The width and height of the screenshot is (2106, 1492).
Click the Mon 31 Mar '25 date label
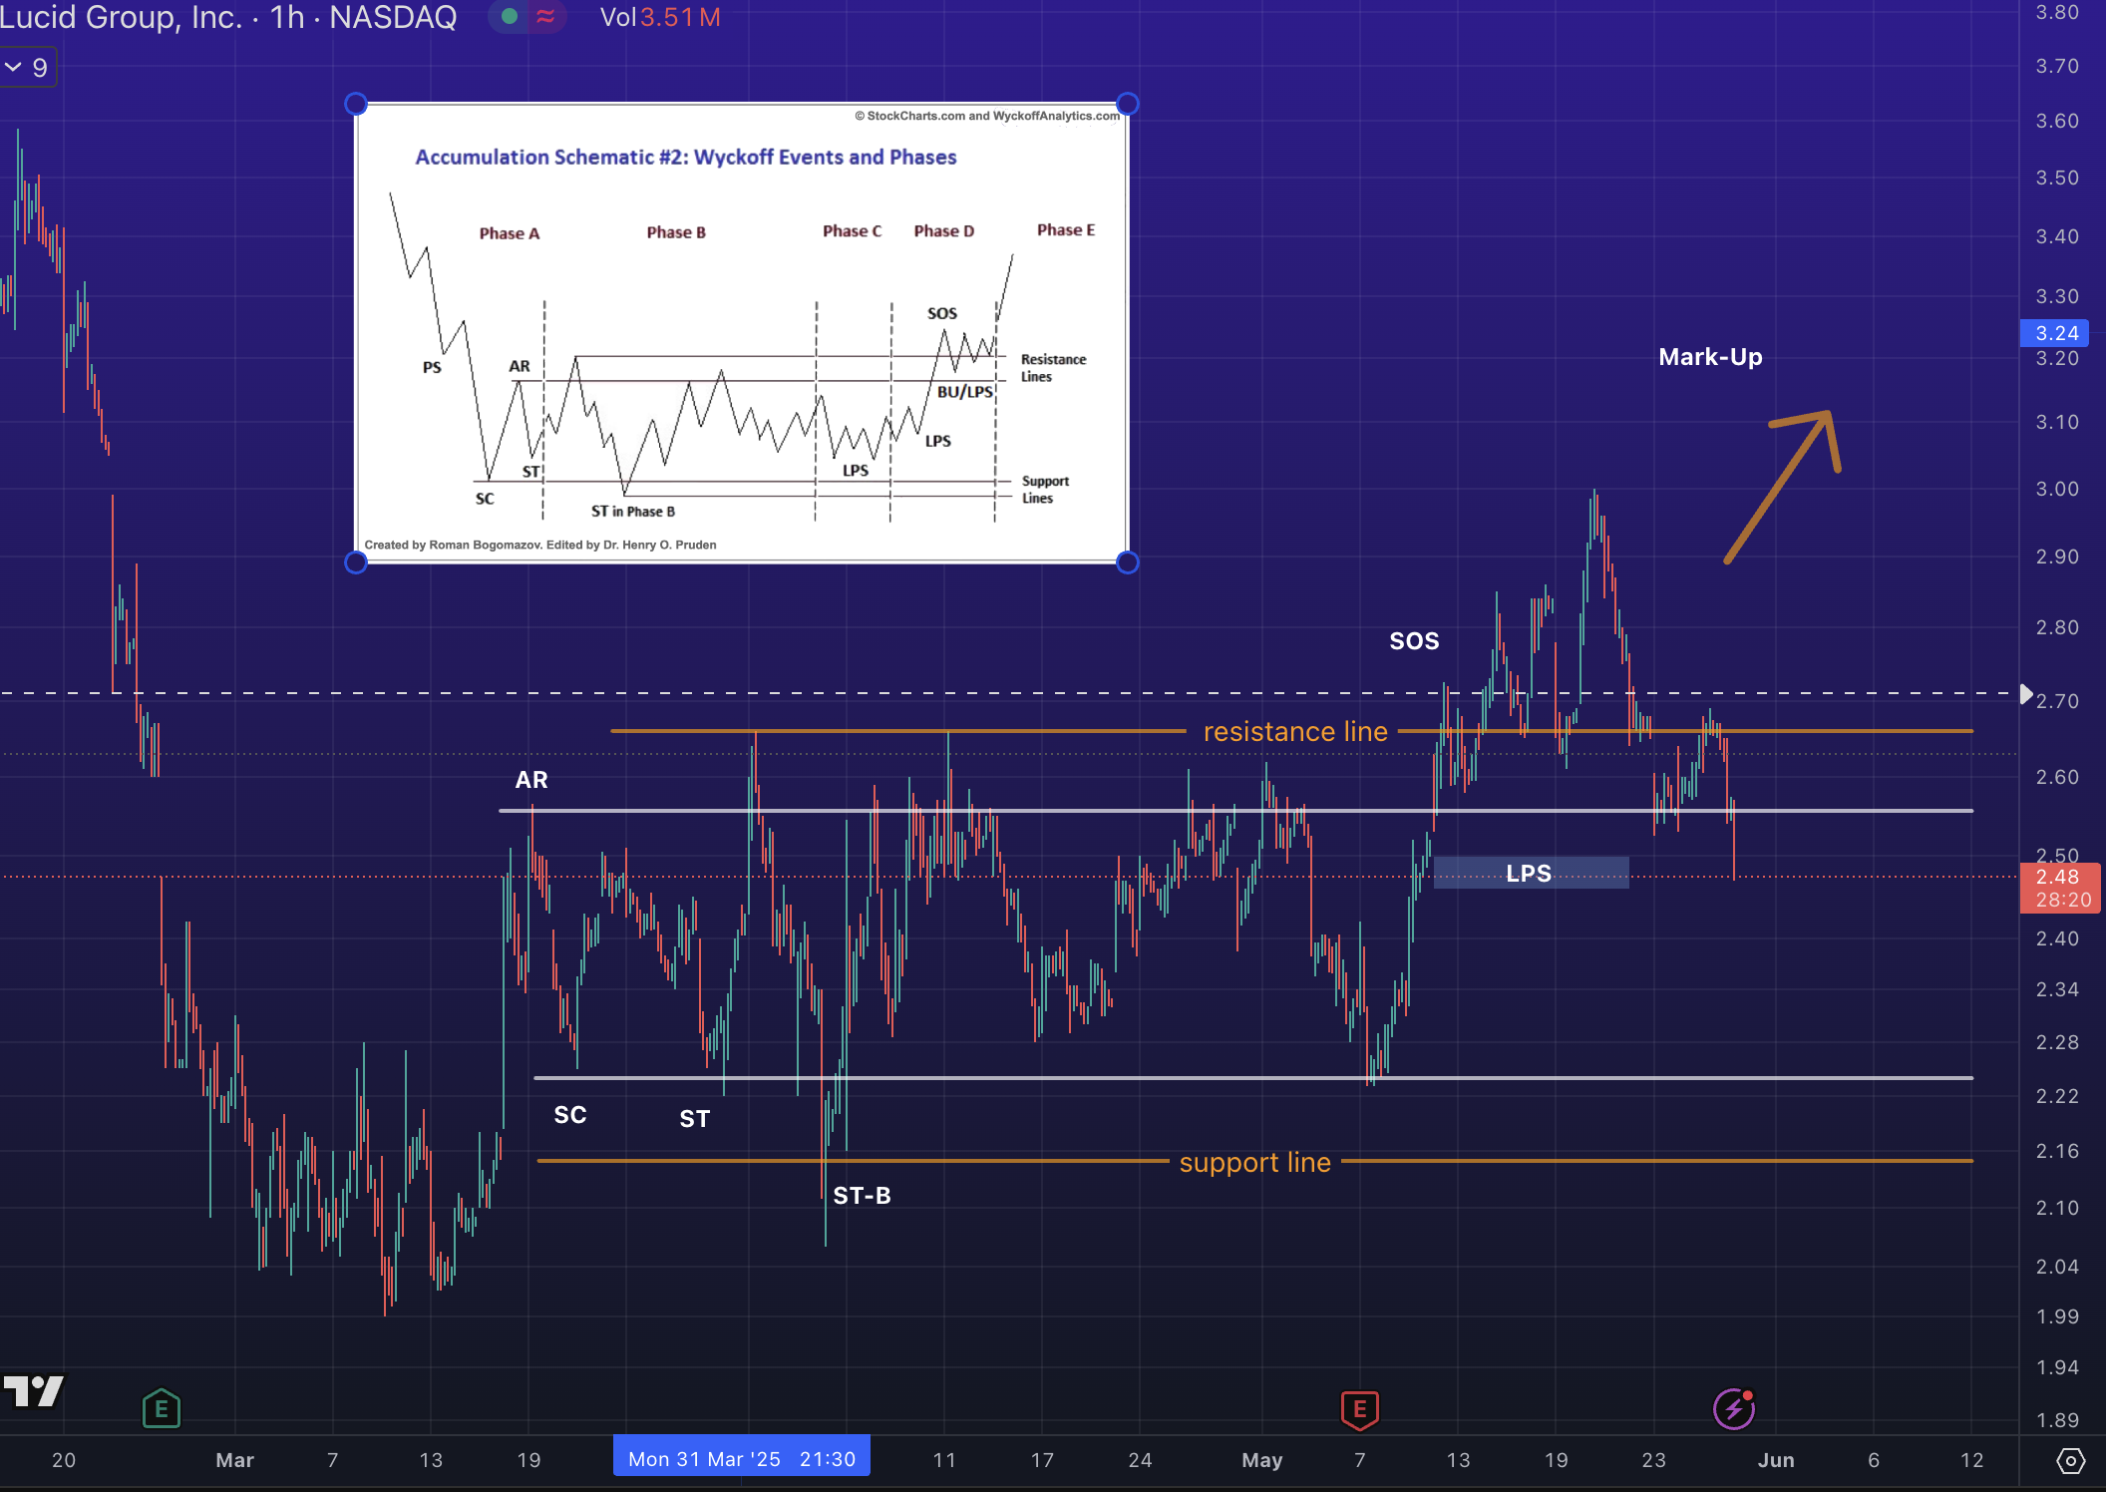coord(741,1459)
